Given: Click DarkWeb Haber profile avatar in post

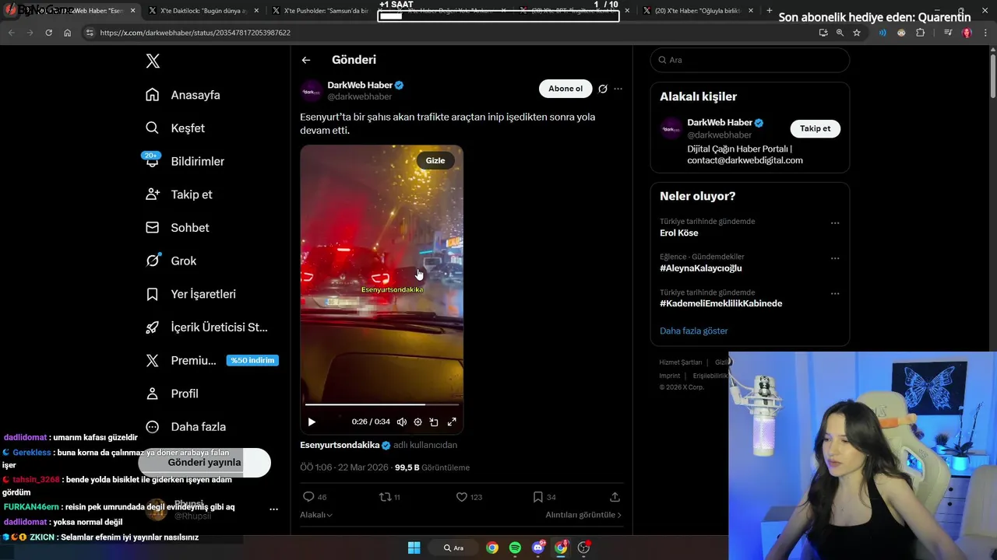Looking at the screenshot, I should tap(312, 91).
